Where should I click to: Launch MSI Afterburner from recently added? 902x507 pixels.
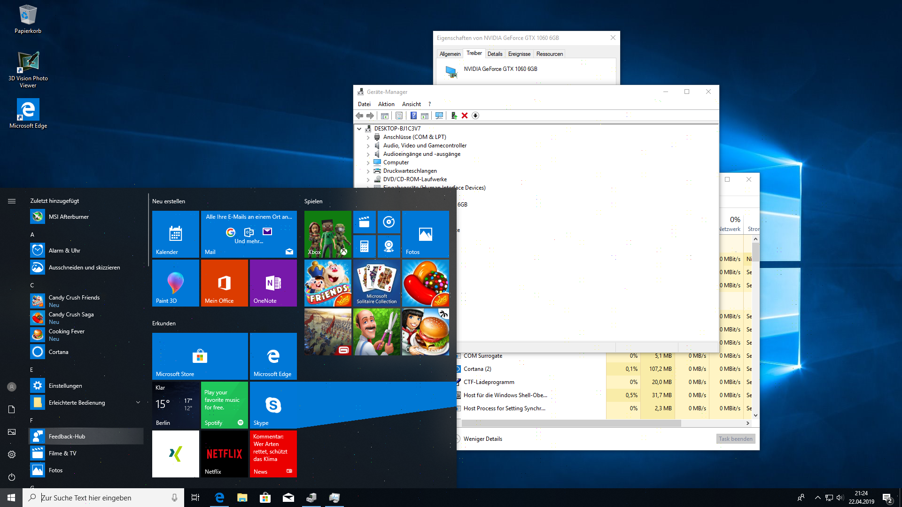point(69,217)
